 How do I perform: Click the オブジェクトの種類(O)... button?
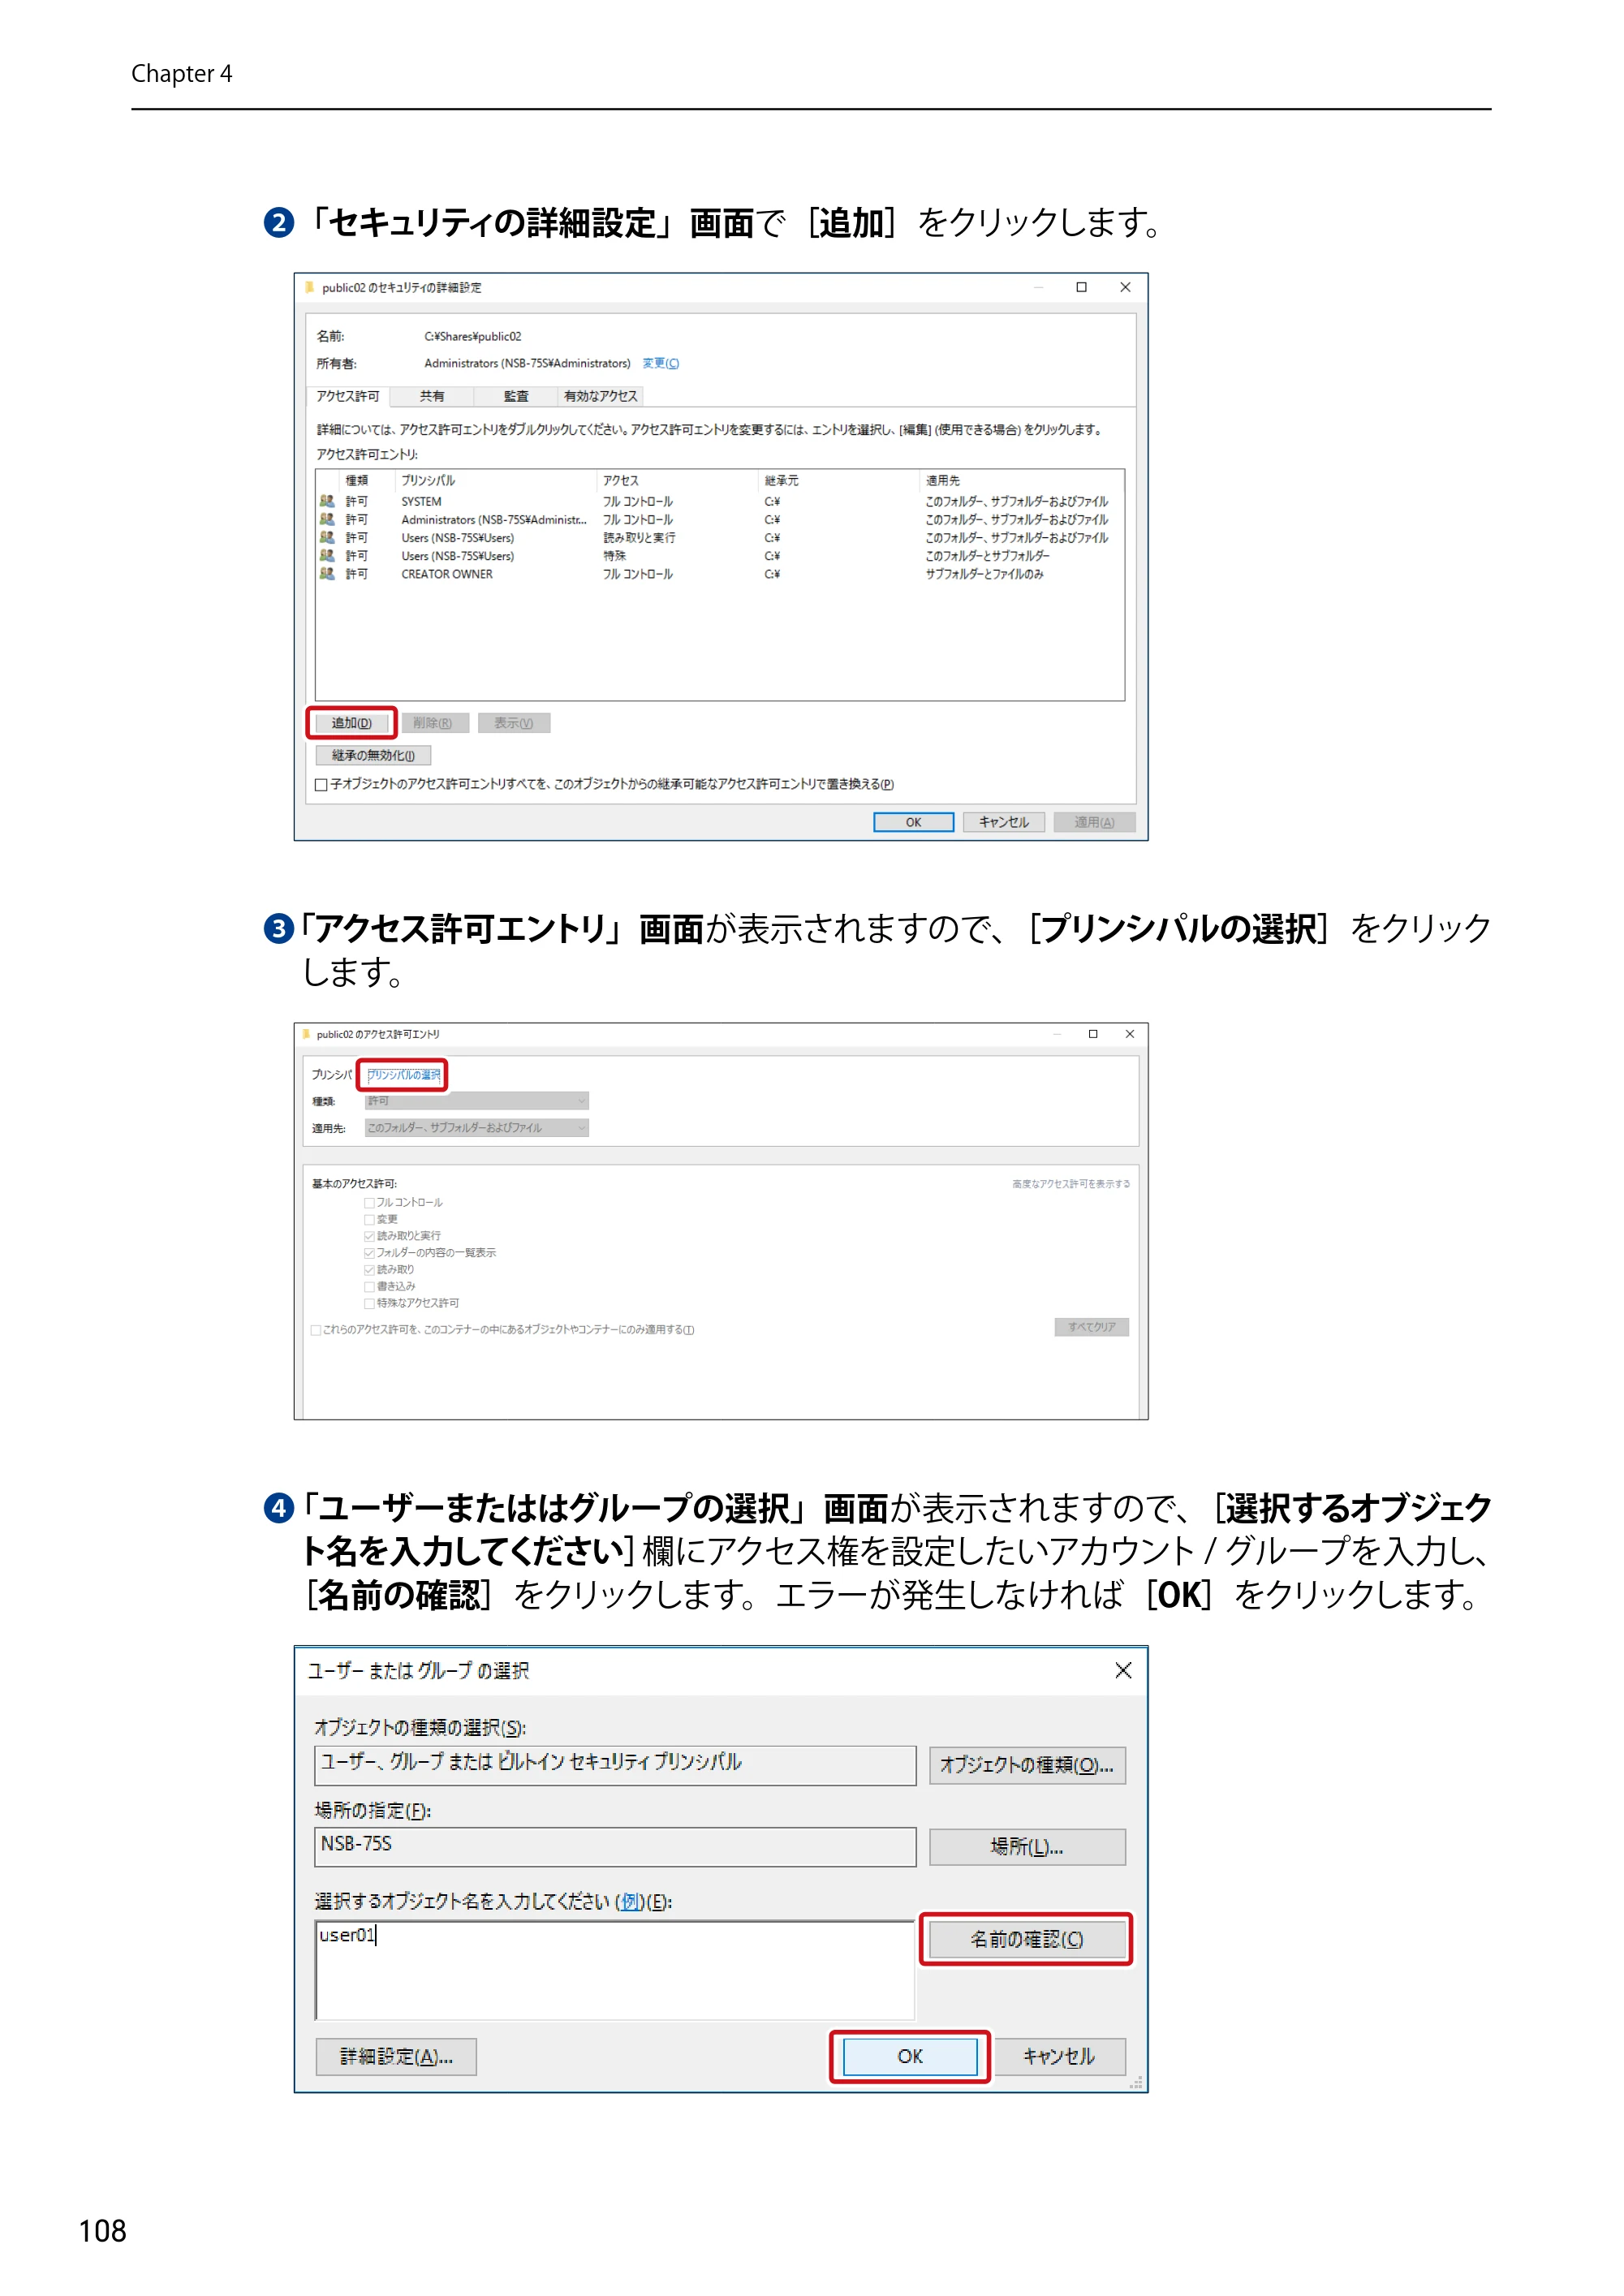point(1027,1765)
